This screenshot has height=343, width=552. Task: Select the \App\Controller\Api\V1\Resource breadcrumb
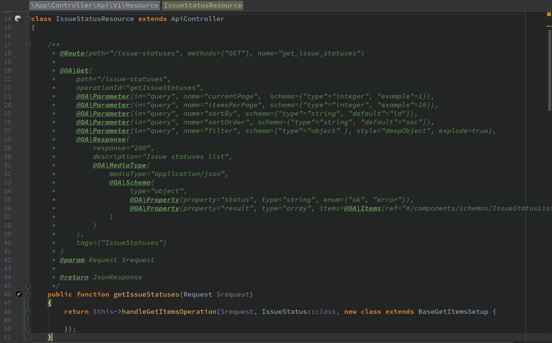click(94, 5)
